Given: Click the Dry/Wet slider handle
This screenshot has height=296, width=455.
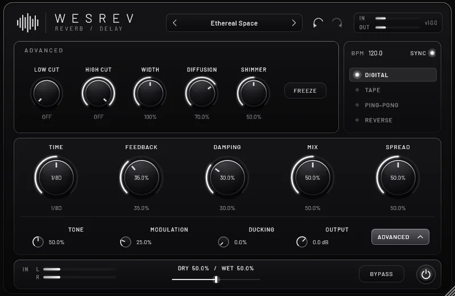Looking at the screenshot, I should point(216,279).
